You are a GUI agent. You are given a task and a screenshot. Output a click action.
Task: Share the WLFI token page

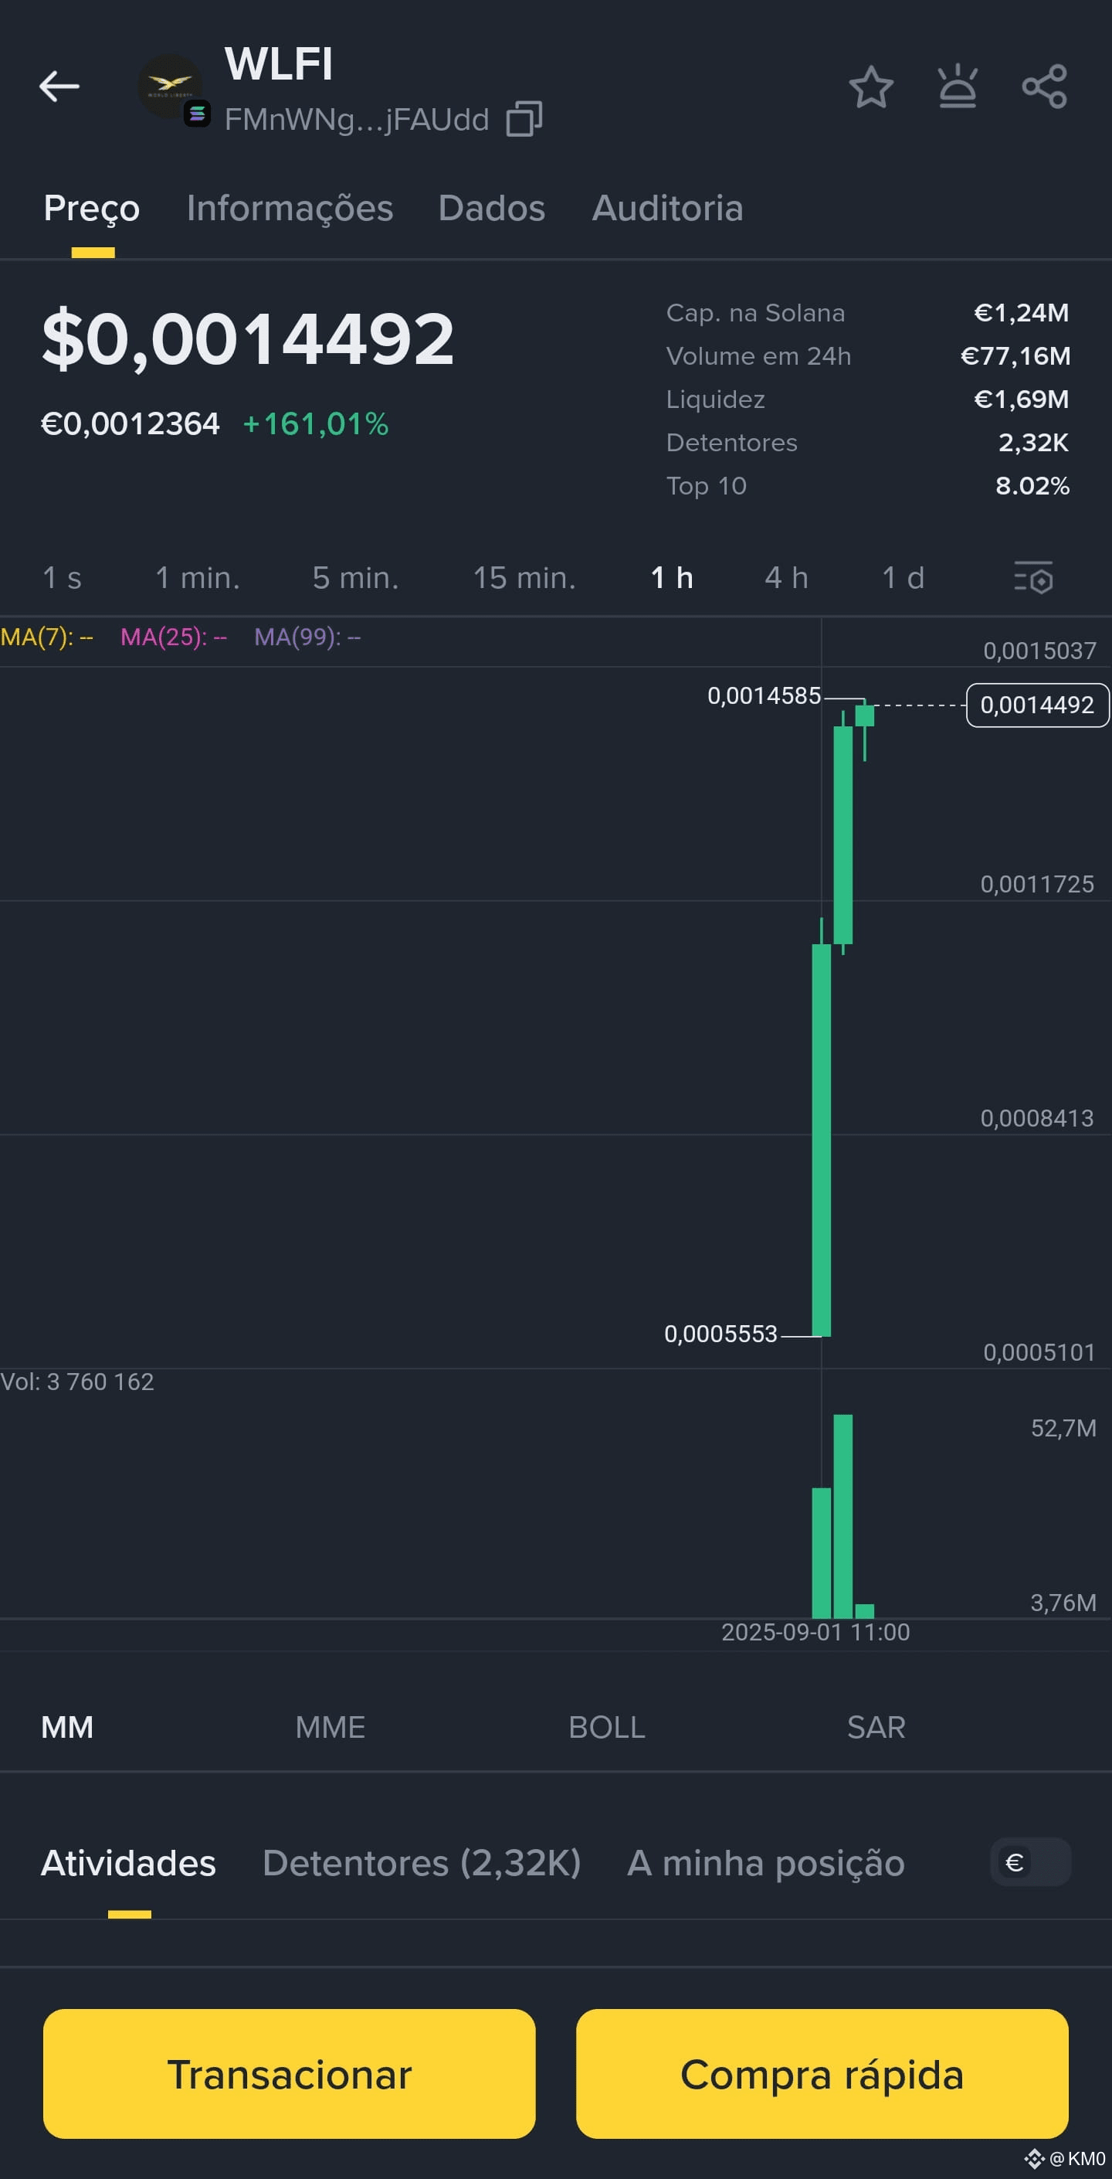(1044, 87)
